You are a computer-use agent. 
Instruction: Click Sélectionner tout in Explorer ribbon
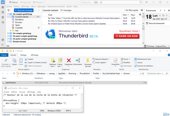pyautogui.click(x=143, y=59)
